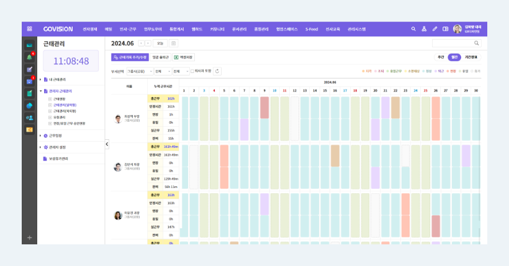This screenshot has width=509, height=266.
Task: Open the S-Feed top menu
Action: [x=312, y=29]
